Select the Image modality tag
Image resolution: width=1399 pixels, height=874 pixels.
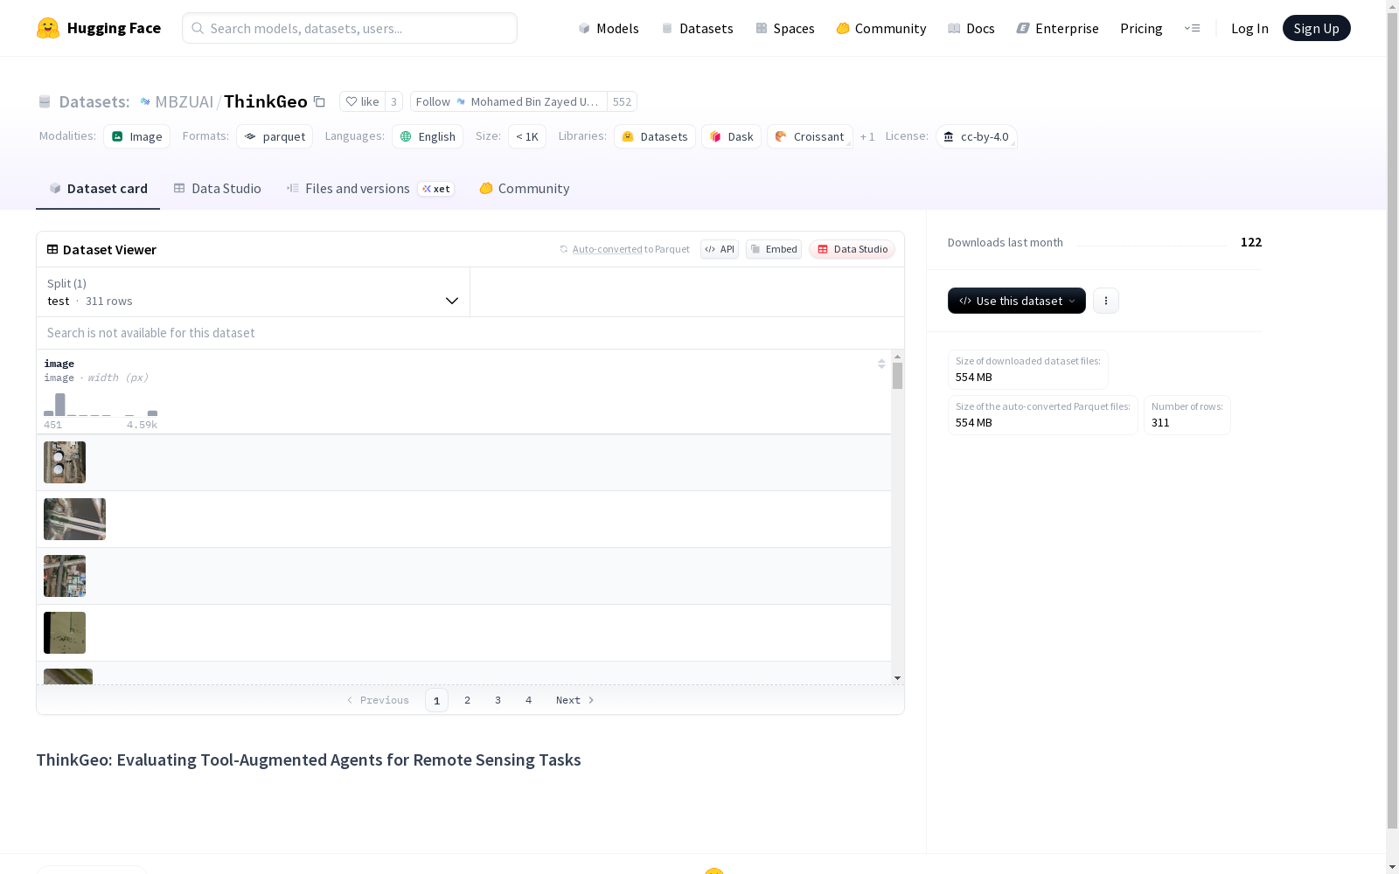click(x=137, y=136)
